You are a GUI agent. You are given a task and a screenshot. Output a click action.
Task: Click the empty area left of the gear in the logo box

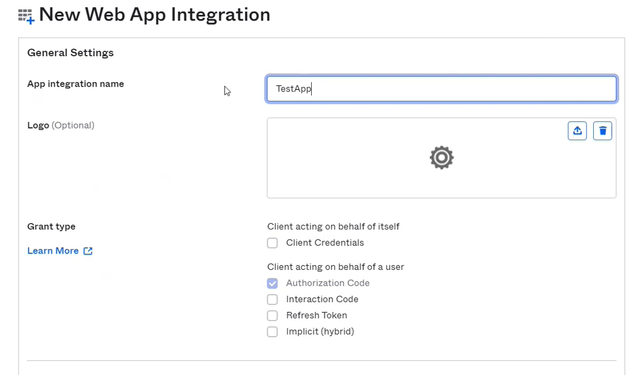point(346,161)
